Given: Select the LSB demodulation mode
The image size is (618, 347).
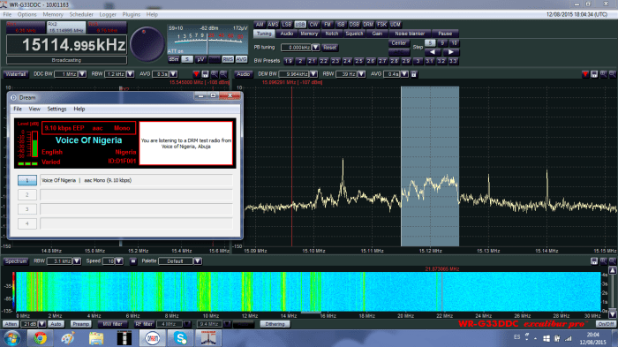Looking at the screenshot, I should [x=287, y=25].
